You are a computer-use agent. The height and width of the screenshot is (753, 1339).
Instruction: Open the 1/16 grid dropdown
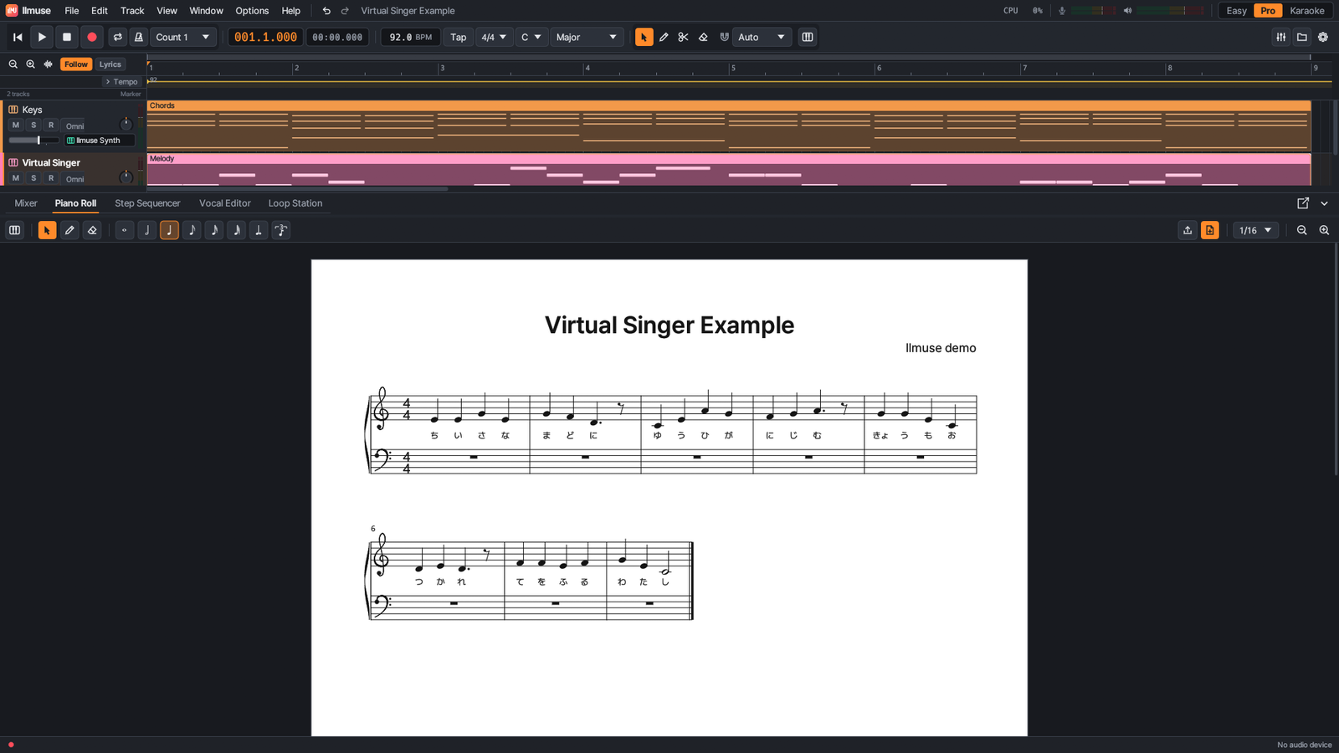pos(1255,230)
